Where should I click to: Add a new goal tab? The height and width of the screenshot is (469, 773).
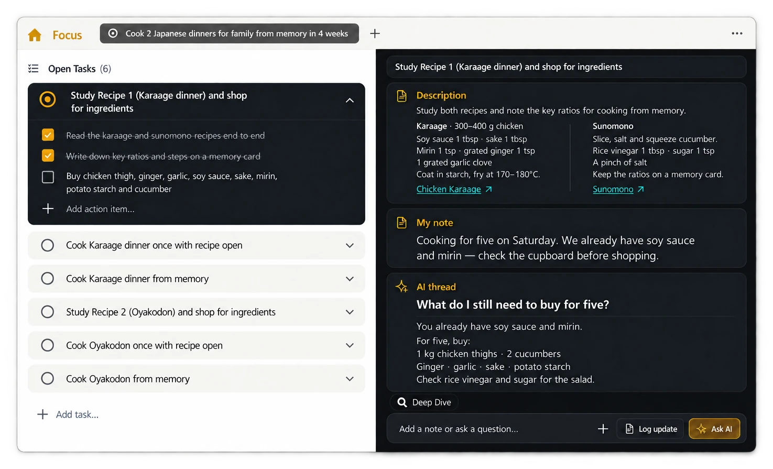tap(375, 34)
